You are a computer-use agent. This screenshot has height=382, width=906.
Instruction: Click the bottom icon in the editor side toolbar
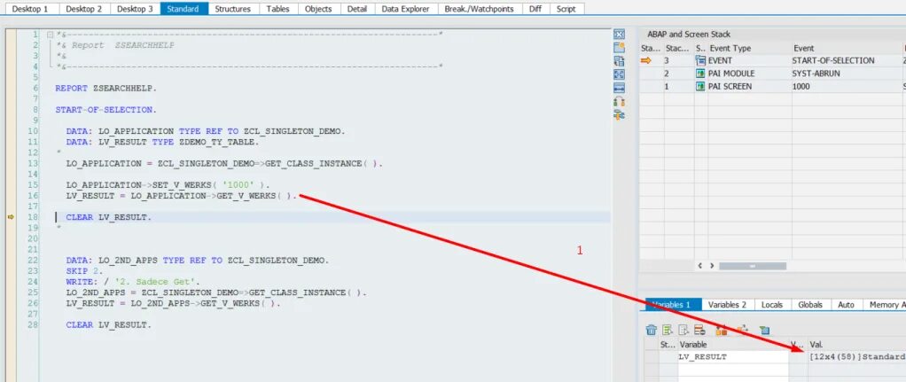click(619, 114)
